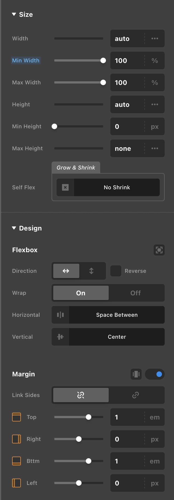Click the Flexbox fullscreen frame icon

[x=159, y=250]
